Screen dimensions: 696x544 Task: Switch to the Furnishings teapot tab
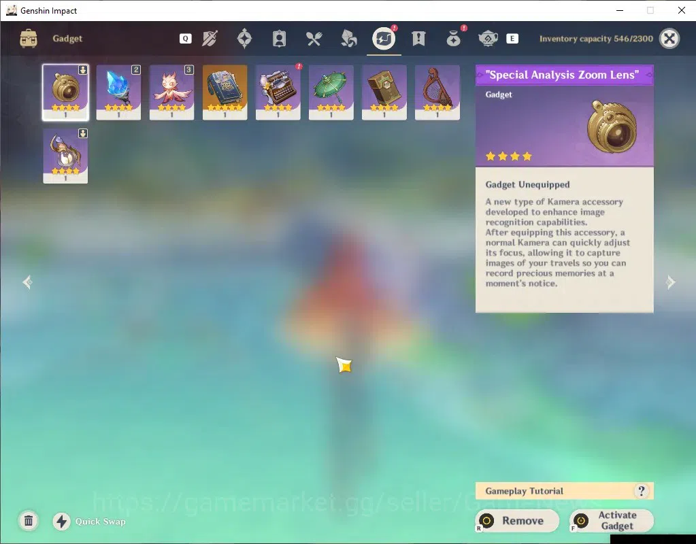pyautogui.click(x=488, y=39)
